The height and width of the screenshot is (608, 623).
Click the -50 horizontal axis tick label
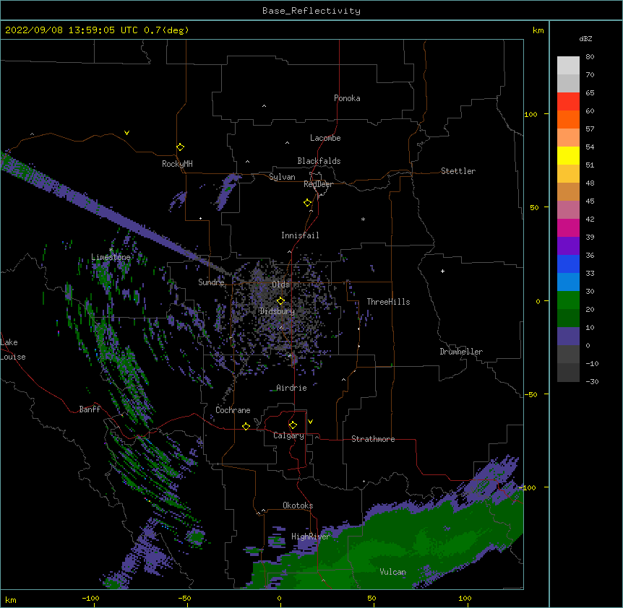185,598
